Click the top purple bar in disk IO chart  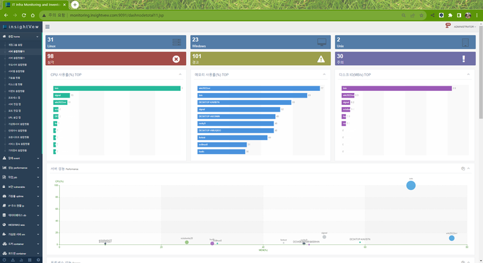click(x=397, y=88)
